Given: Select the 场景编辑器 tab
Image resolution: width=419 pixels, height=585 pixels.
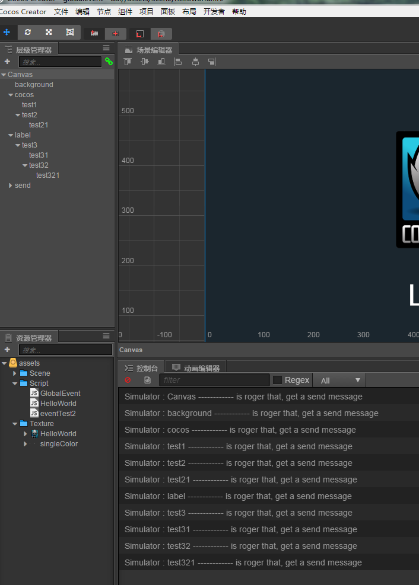Looking at the screenshot, I should (x=148, y=50).
